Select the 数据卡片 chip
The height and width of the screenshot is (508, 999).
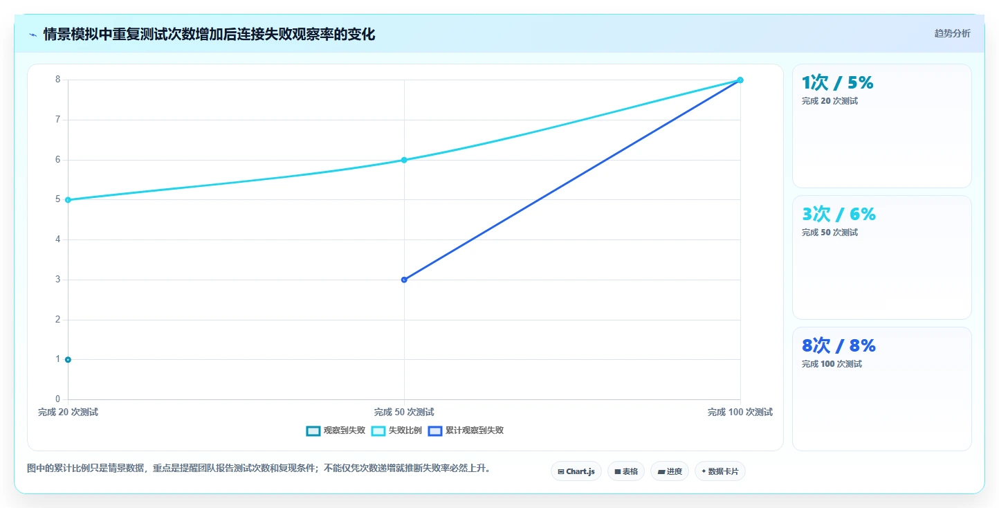click(x=720, y=471)
